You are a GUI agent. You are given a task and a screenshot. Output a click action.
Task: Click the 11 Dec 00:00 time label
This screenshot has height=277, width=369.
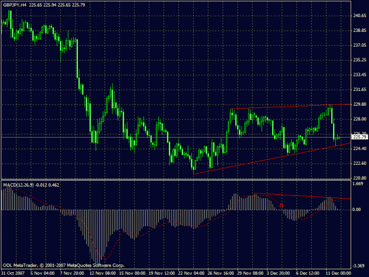coord(338,273)
